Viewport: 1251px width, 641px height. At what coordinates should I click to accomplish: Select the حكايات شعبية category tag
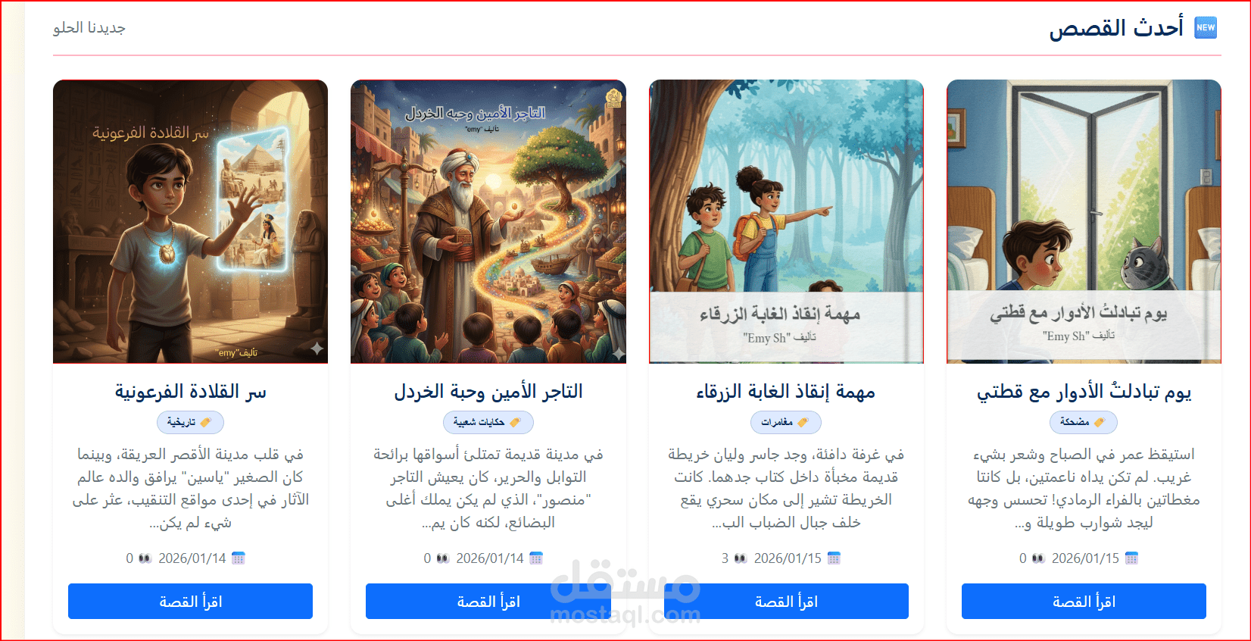click(x=488, y=422)
